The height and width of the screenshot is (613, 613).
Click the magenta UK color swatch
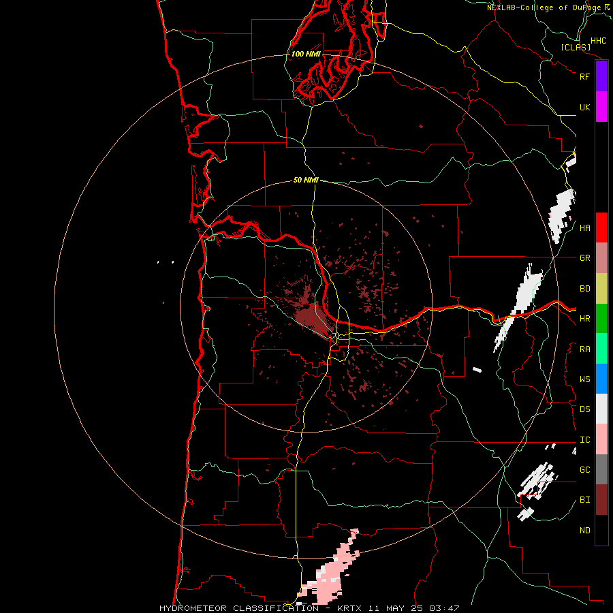click(x=601, y=107)
